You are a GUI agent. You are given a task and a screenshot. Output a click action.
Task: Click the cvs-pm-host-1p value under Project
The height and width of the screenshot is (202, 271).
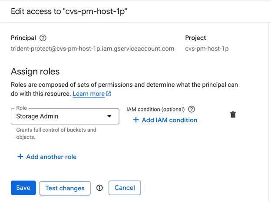pos(207,49)
